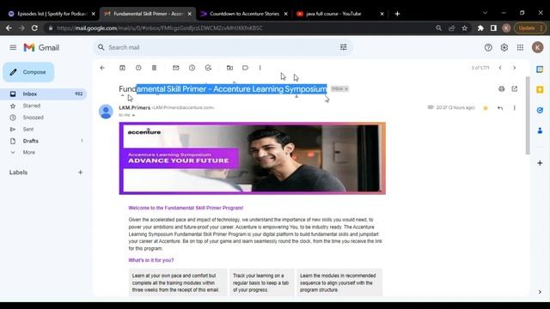The image size is (550, 309).
Task: Apply label to email
Action: (245, 68)
